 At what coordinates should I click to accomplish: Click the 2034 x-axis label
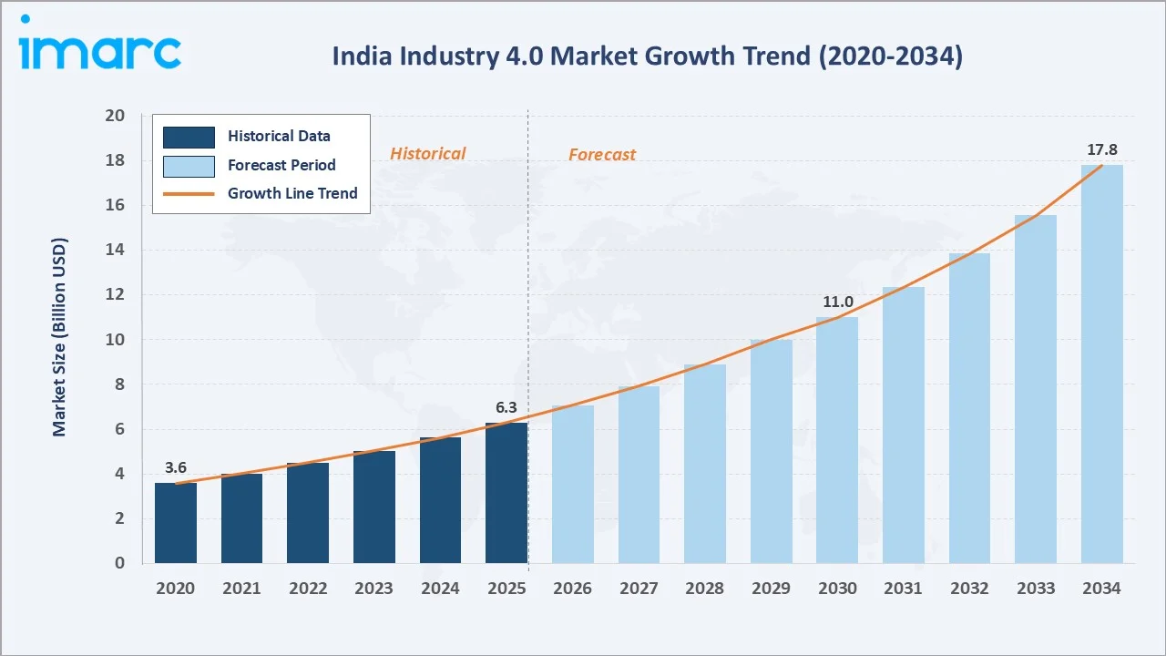(1102, 589)
